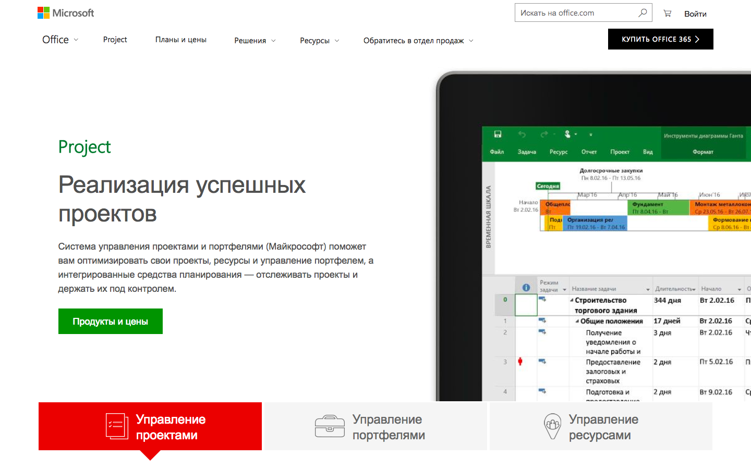Click inside the Искать на office.com search field

pyautogui.click(x=574, y=13)
